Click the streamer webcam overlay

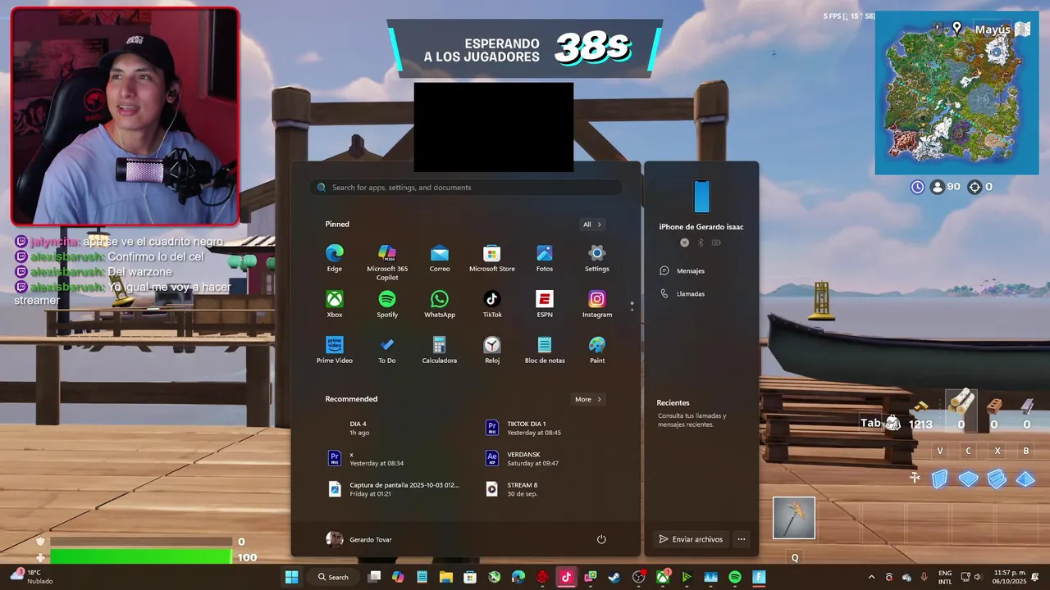coord(125,116)
